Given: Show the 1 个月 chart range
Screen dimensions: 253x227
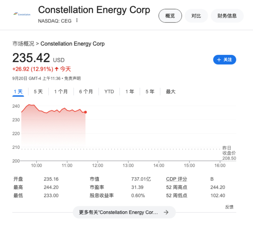Looking at the screenshot, I should tap(61, 92).
